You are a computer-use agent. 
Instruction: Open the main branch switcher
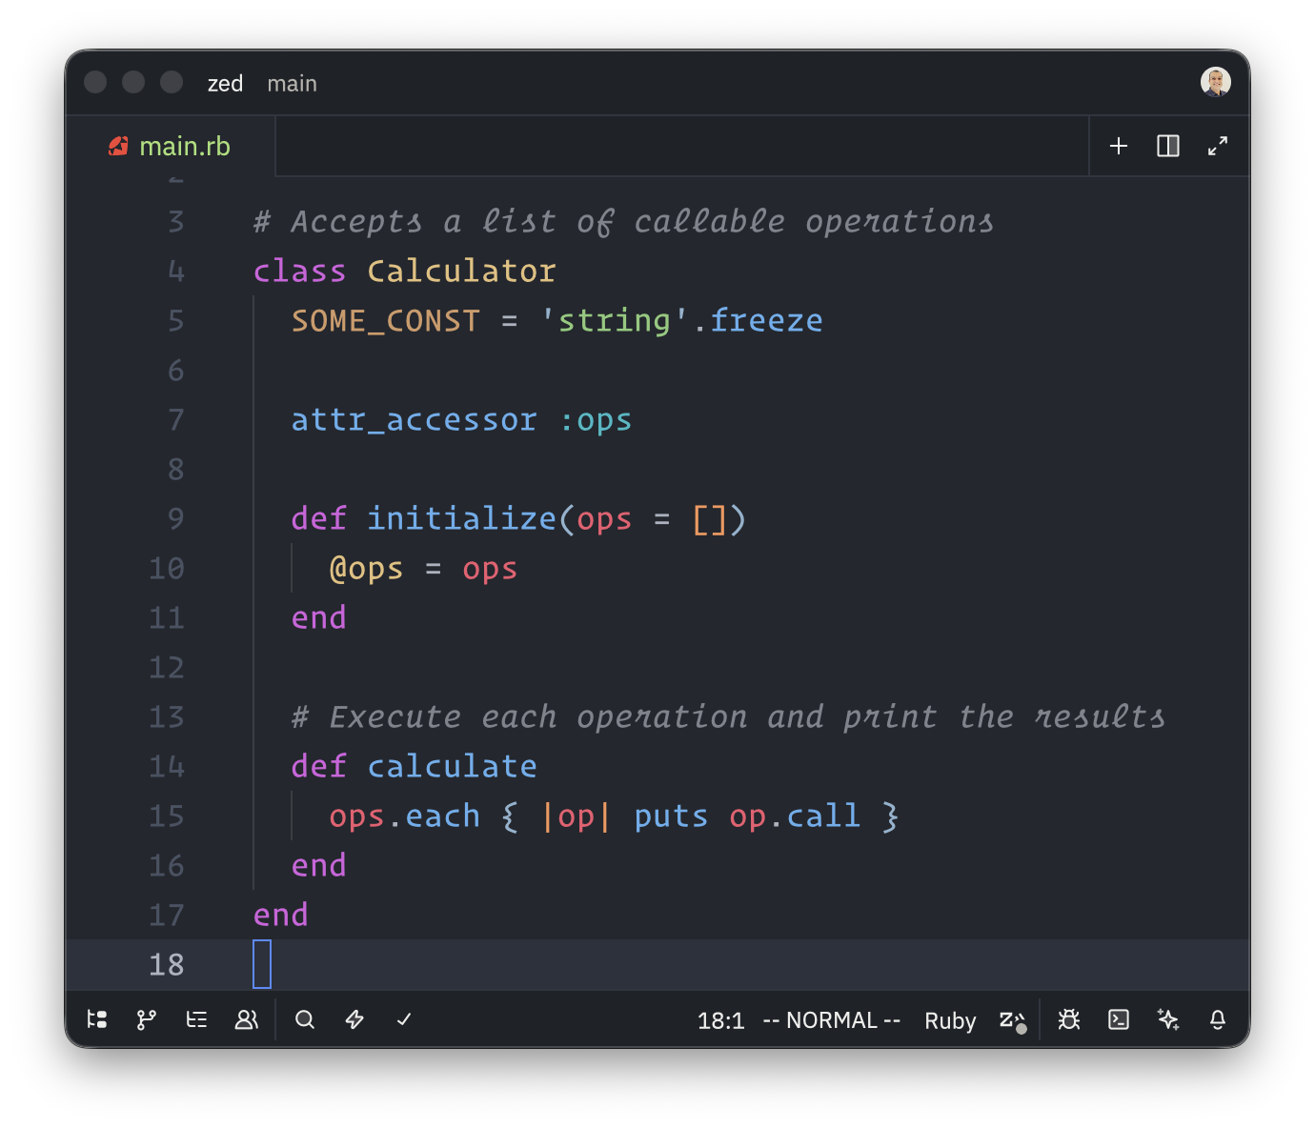(292, 83)
